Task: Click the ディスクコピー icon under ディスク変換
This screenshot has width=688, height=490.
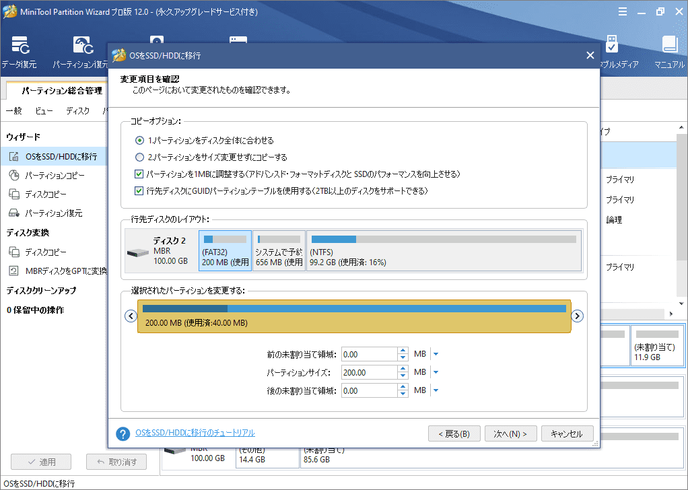Action: coord(14,252)
